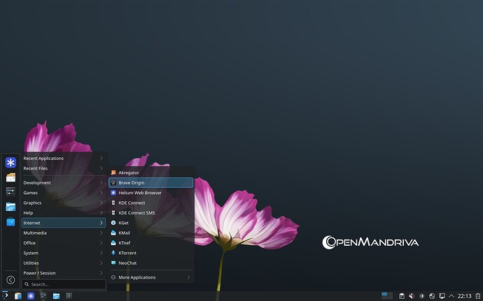Open the Discover store favorite in sidebar
Viewport: 483px width, 301px height.
click(10, 221)
